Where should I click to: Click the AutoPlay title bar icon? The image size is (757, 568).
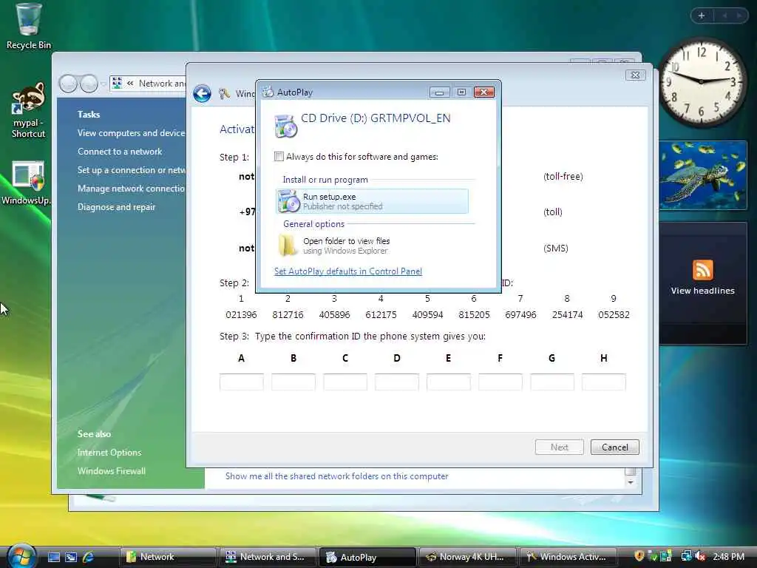tap(268, 92)
